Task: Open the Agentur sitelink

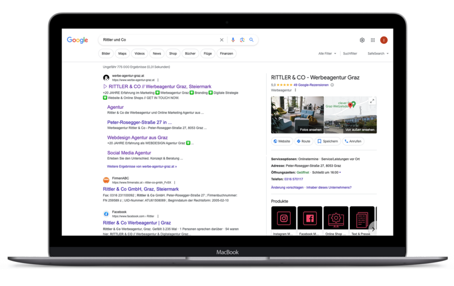Action: (x=115, y=107)
